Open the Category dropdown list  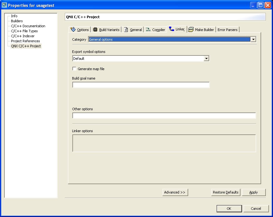pos(253,39)
